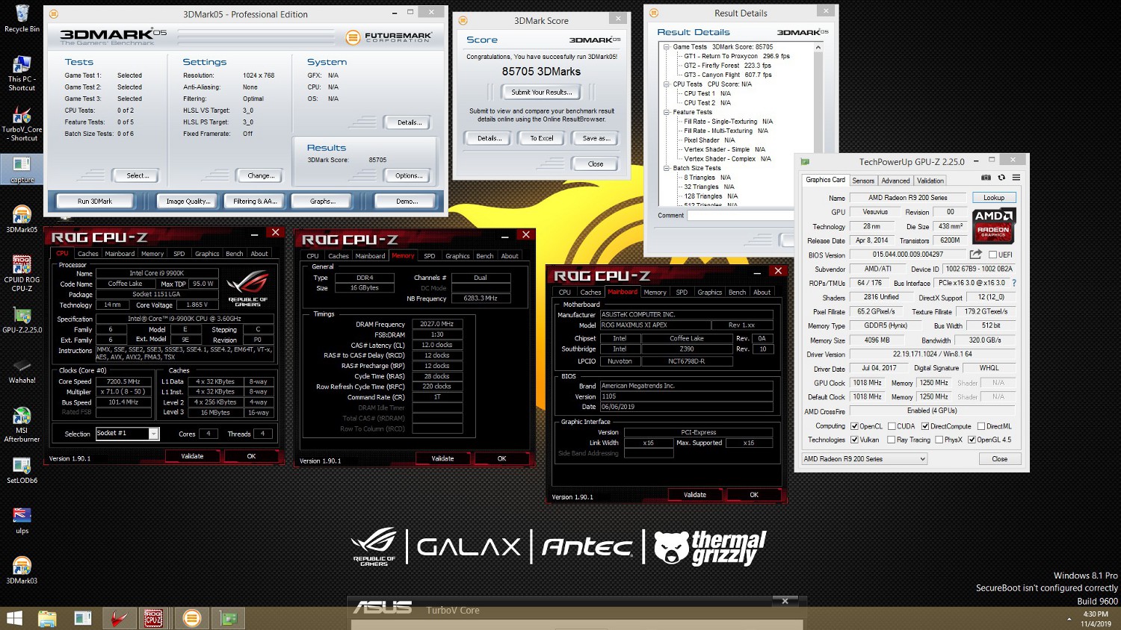Click the AMD Radeon Graphics logo in GPU-Z

pyautogui.click(x=993, y=225)
